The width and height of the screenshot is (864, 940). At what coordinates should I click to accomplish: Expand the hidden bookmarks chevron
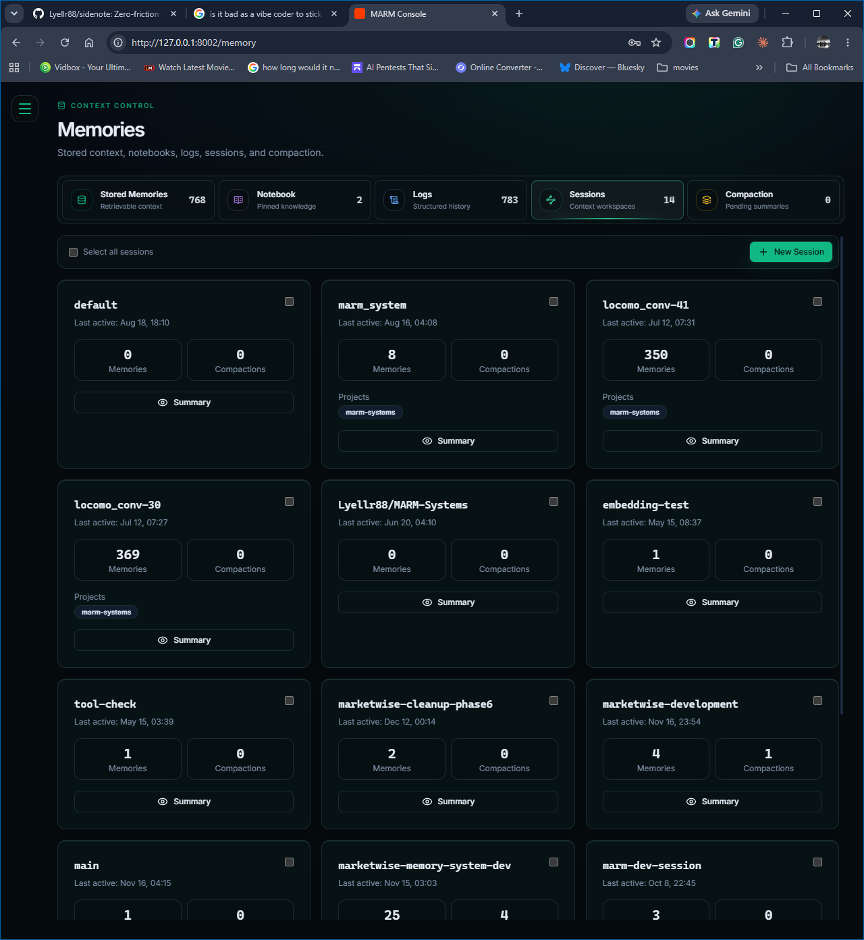coord(759,68)
